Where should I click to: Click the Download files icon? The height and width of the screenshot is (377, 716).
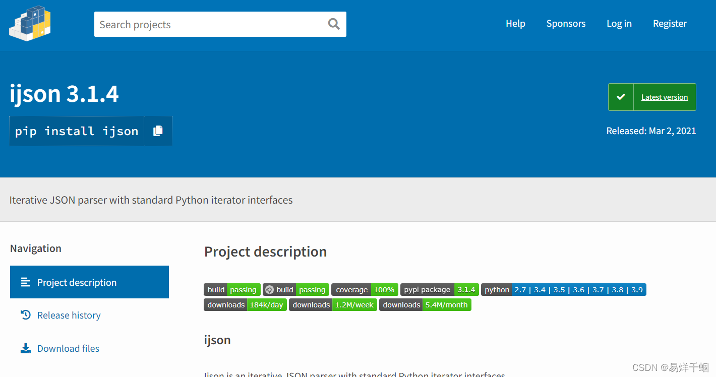[x=26, y=348]
